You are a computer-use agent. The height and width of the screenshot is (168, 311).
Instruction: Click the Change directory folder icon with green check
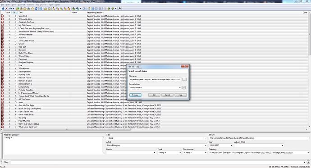18,9
